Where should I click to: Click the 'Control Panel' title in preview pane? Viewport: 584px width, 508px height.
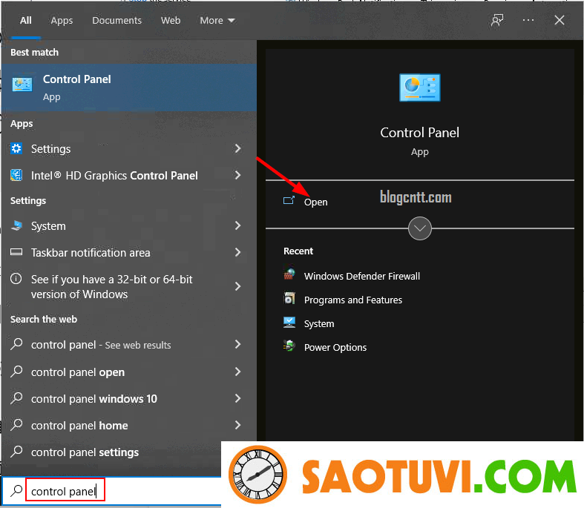coord(420,133)
